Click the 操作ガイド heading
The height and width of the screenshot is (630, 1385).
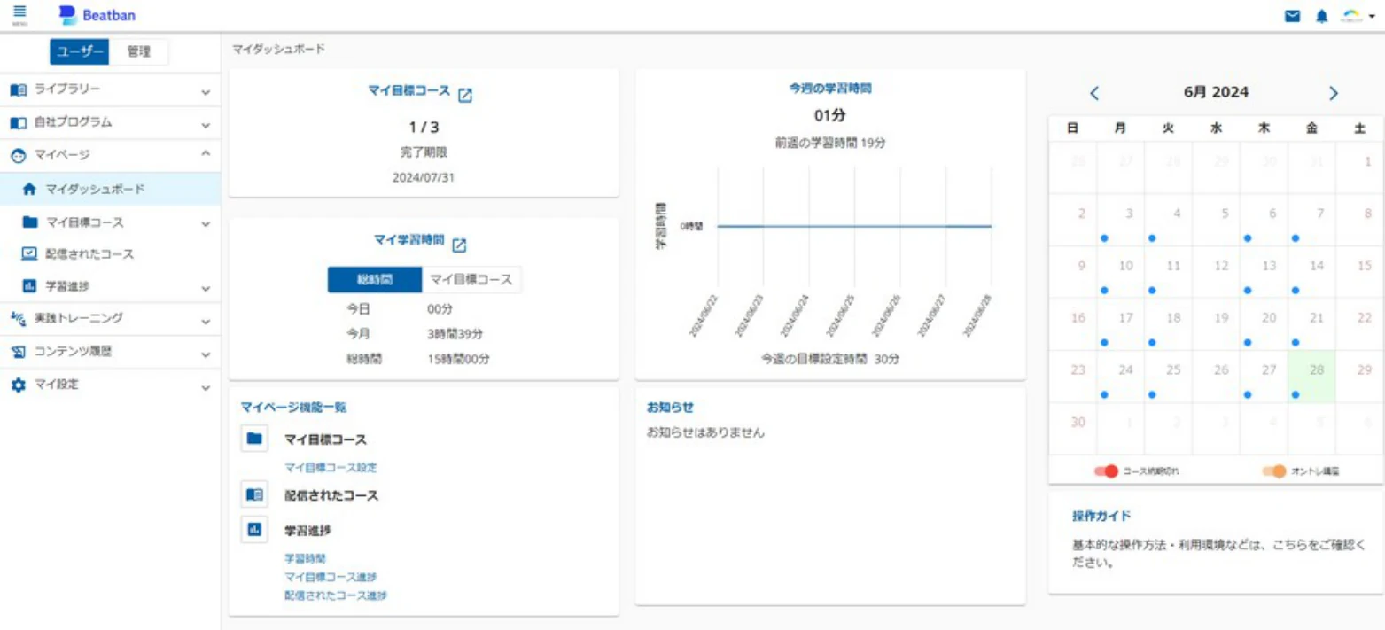(x=1101, y=517)
